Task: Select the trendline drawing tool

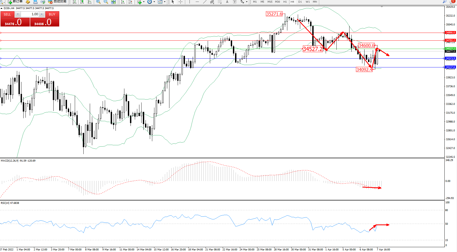Action: (205, 2)
